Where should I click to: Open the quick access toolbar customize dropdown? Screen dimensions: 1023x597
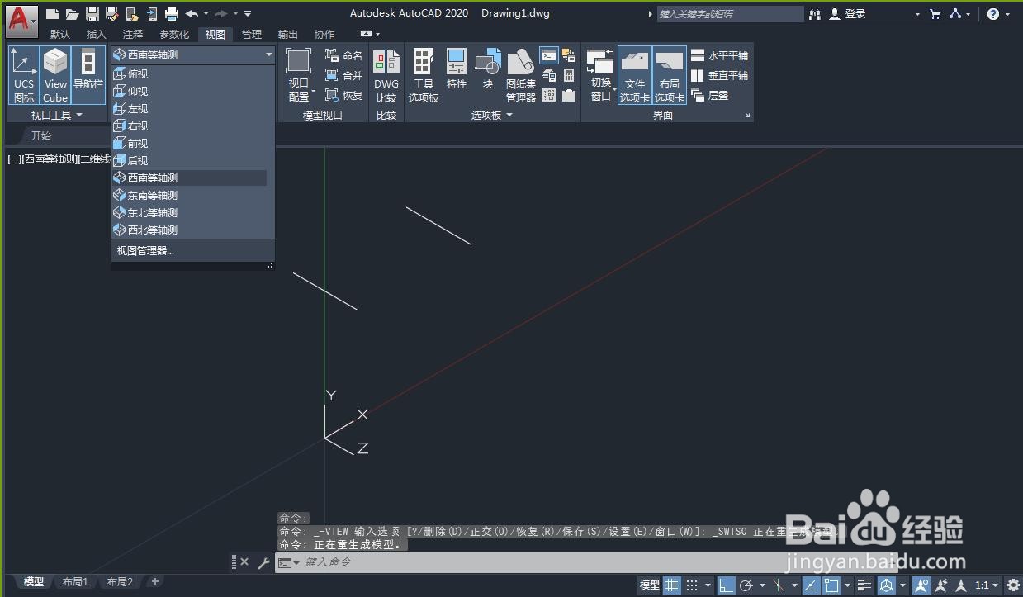[248, 14]
